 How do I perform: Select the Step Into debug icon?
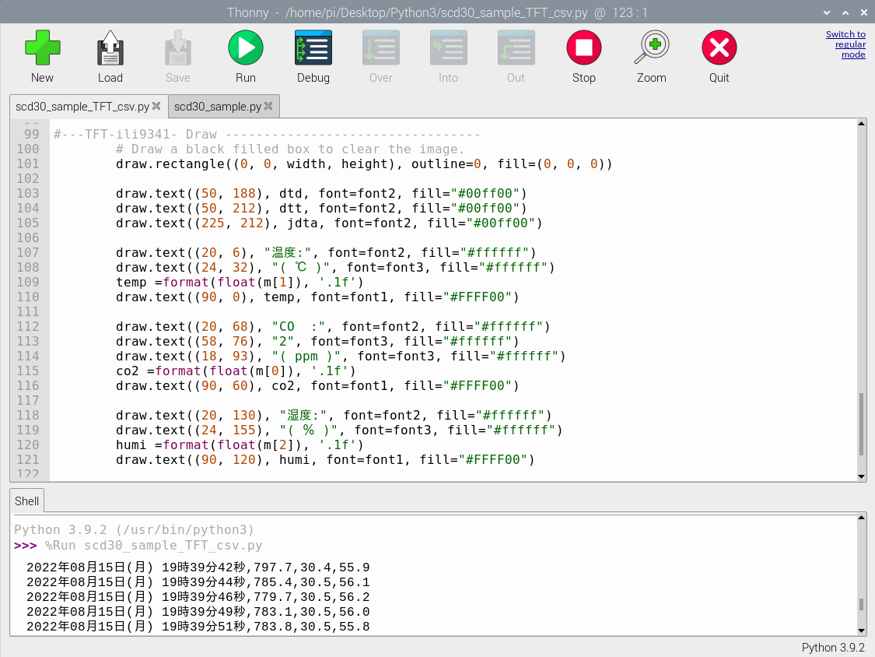pyautogui.click(x=448, y=47)
